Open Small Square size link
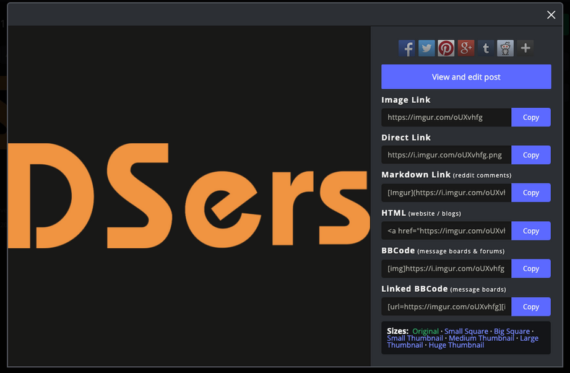The width and height of the screenshot is (570, 373). 466,331
